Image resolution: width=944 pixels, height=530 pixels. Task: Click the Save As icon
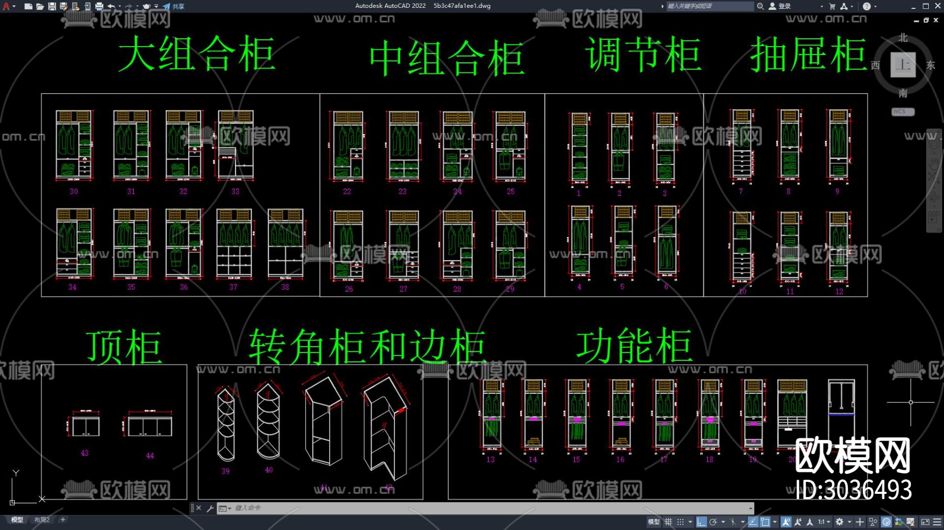click(x=64, y=6)
